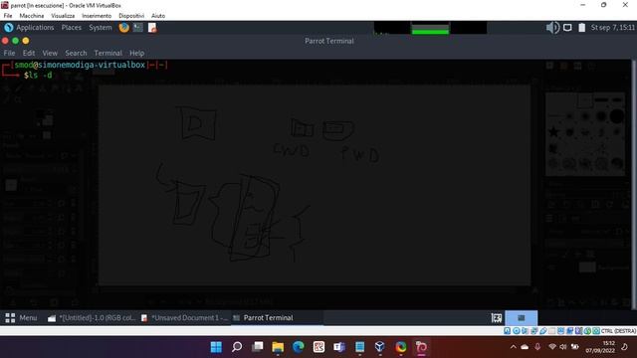Open the volume control in Parrot panel
637x358 pixels.
pyautogui.click(x=552, y=28)
